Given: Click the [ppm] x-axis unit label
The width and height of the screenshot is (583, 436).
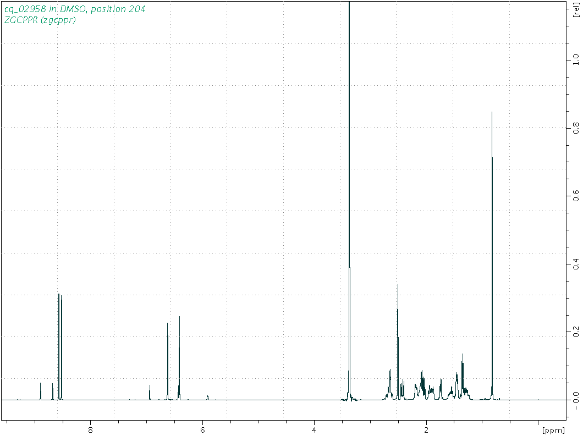Looking at the screenshot, I should [554, 430].
